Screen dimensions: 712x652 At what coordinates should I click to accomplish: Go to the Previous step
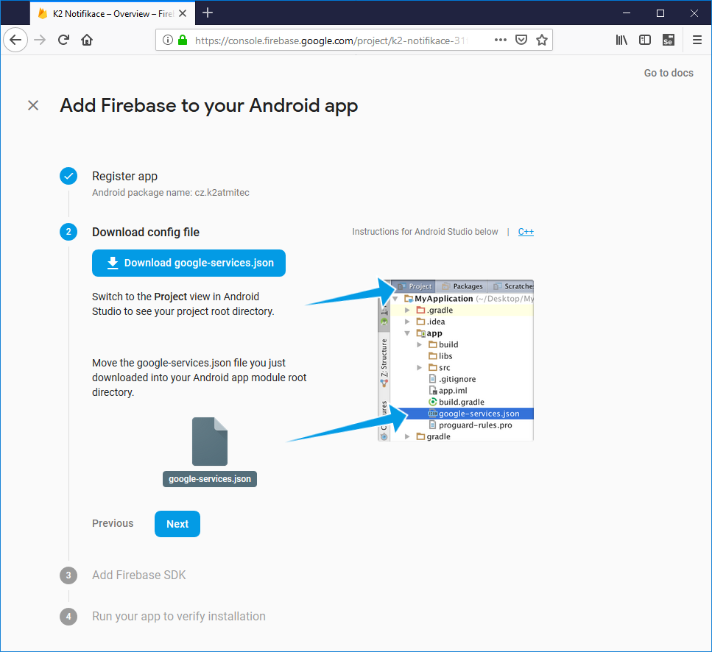pos(113,524)
